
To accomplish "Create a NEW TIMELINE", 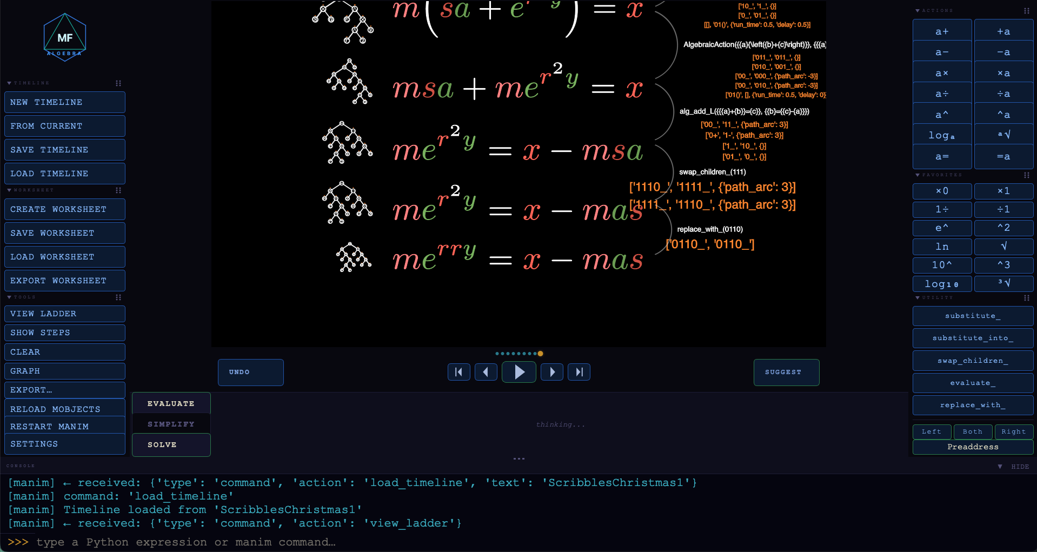I will (65, 102).
